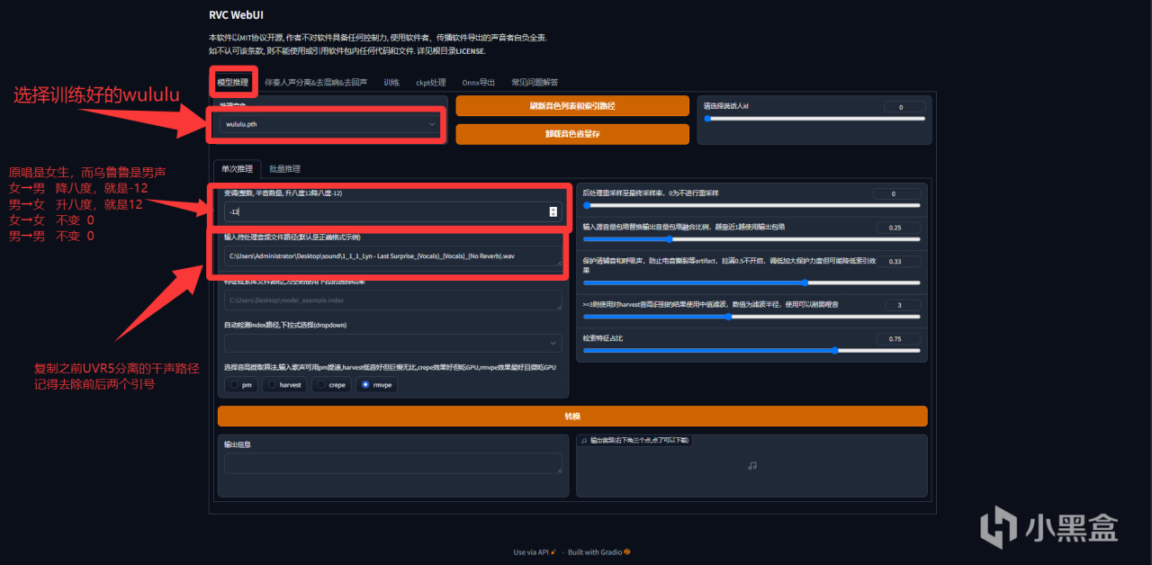Screen dimensions: 1152x565
Task: Click the music note icon in output audio
Action: click(x=752, y=465)
